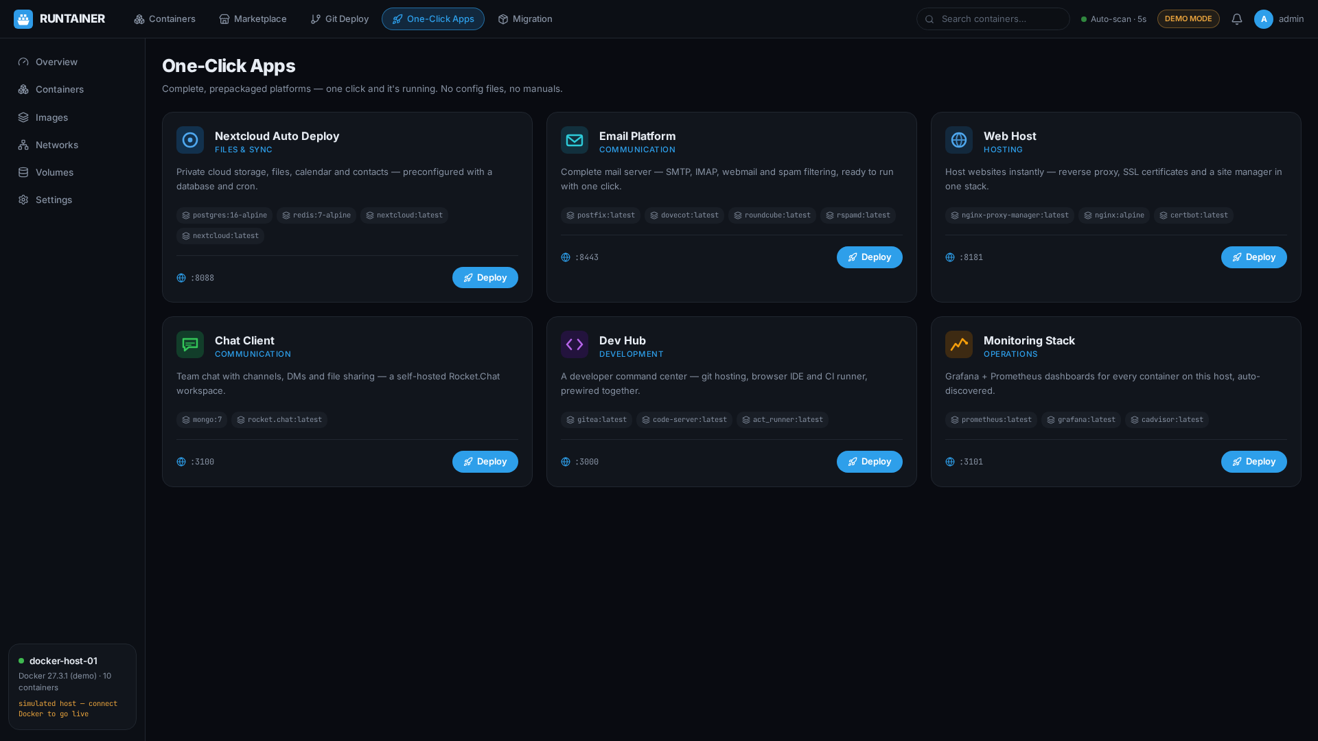Click the roundcube:latest image tag

click(772, 215)
